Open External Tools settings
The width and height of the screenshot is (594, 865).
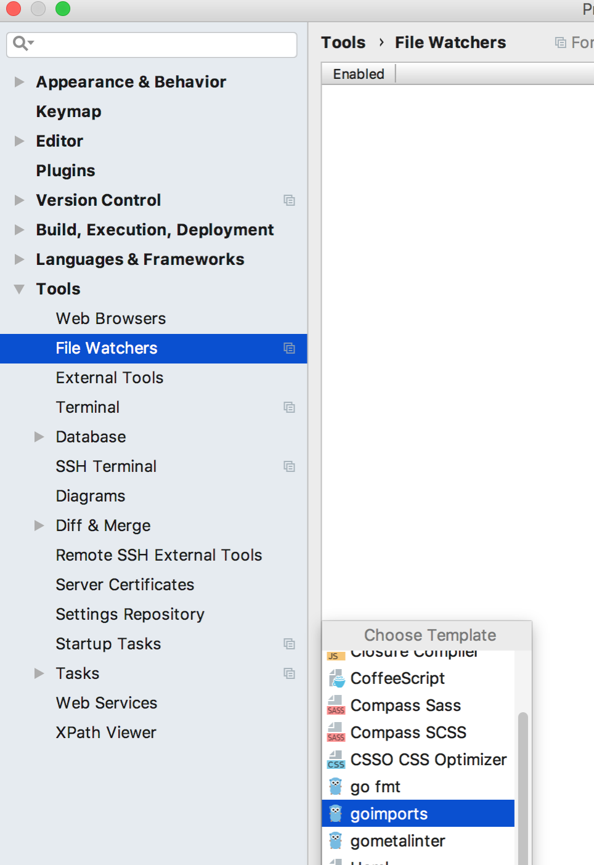pos(110,378)
